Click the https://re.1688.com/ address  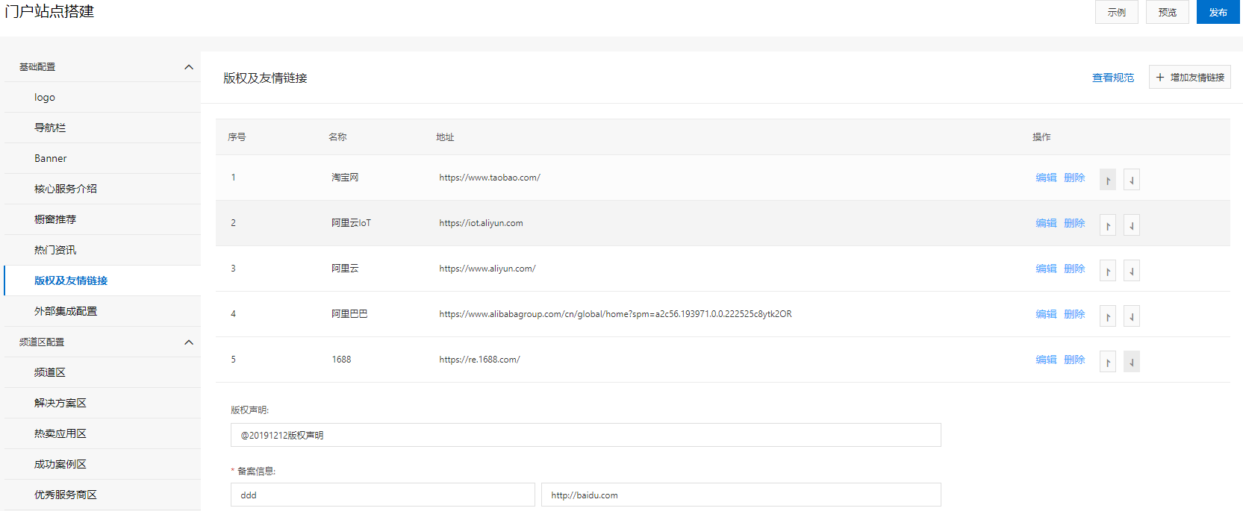click(x=479, y=360)
